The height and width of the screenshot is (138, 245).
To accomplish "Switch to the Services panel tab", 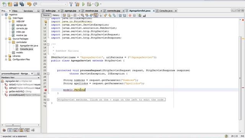I will click(x=28, y=11).
